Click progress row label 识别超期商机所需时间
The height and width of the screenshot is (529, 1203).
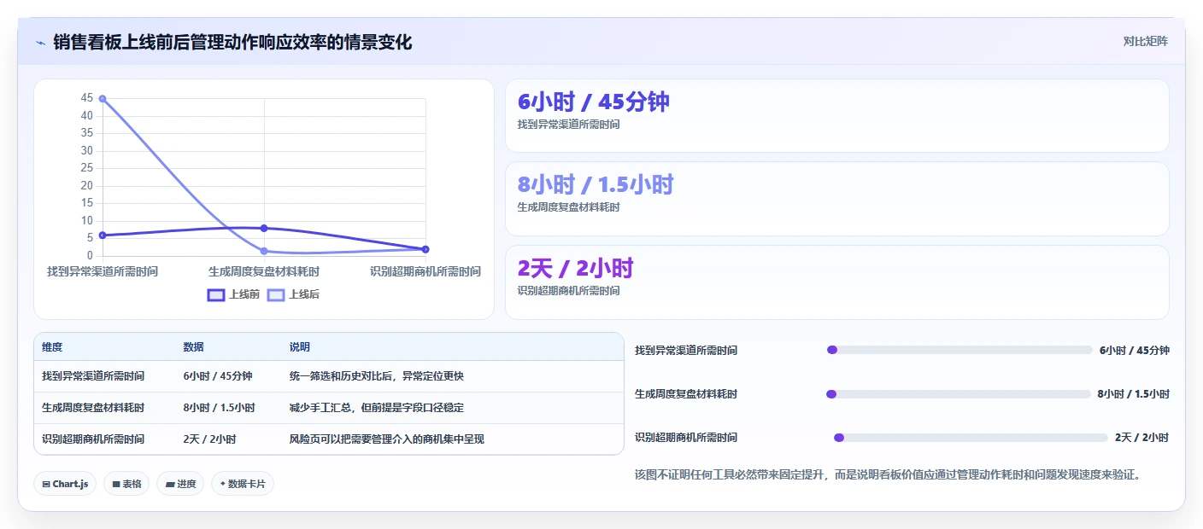click(x=686, y=437)
